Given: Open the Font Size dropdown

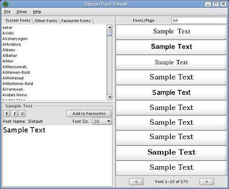Looking at the screenshot, I should click(102, 122).
